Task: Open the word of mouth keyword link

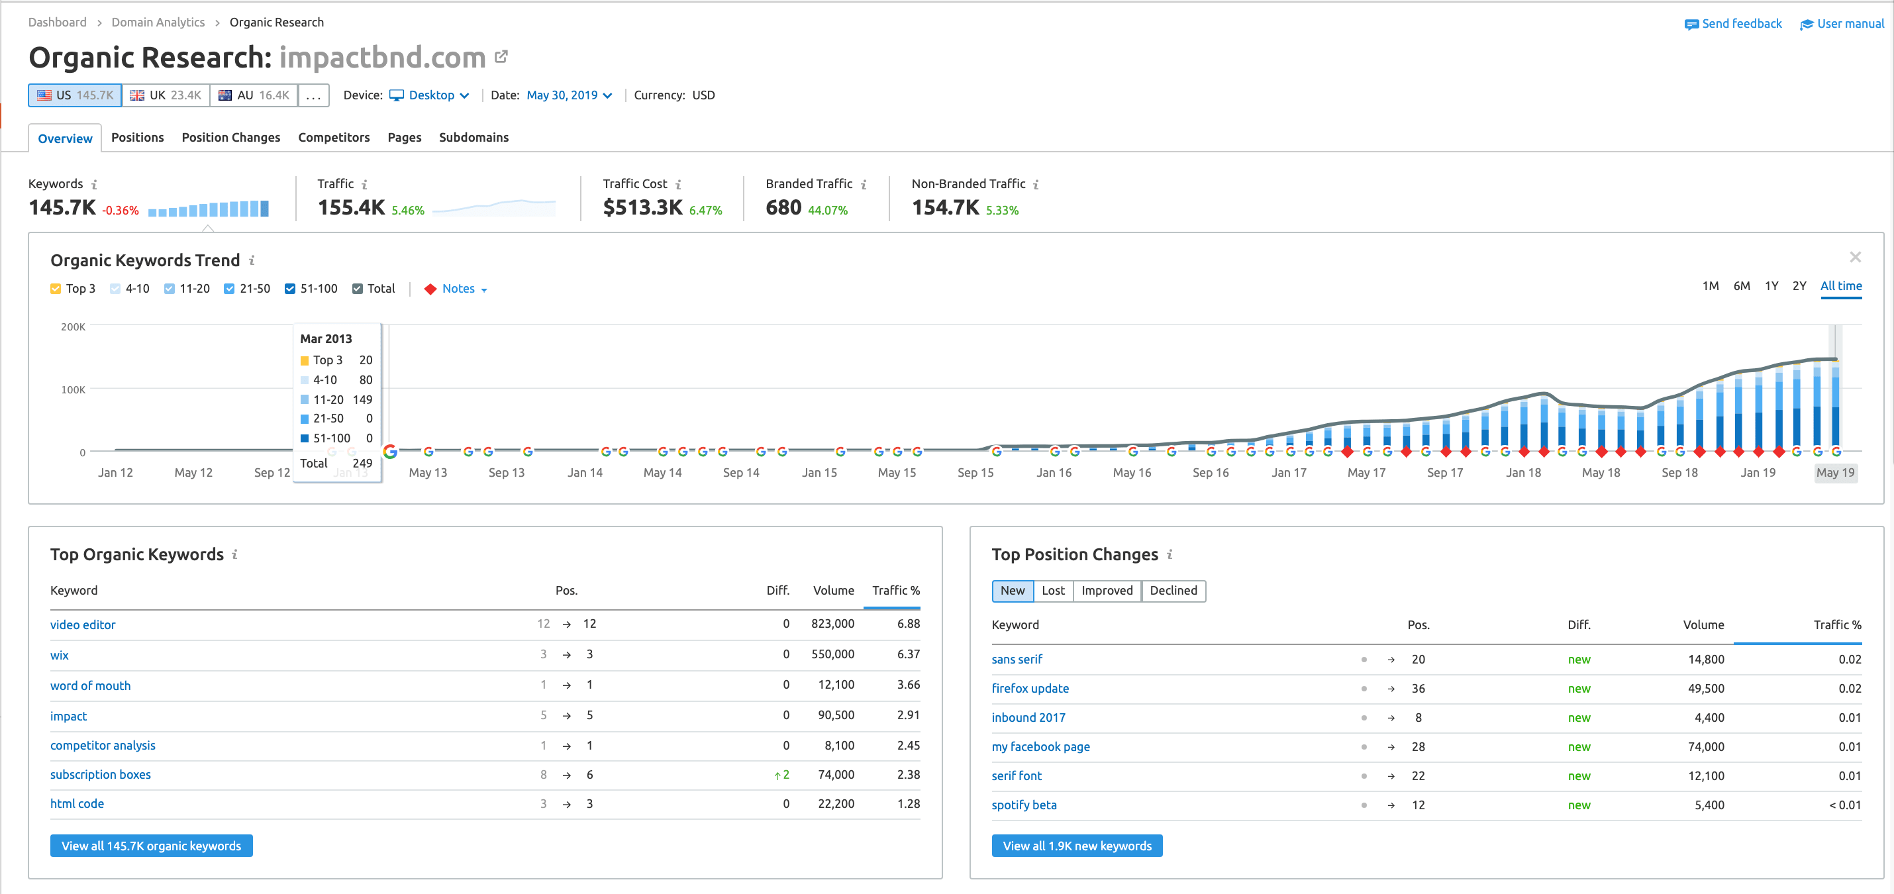Action: [89, 685]
